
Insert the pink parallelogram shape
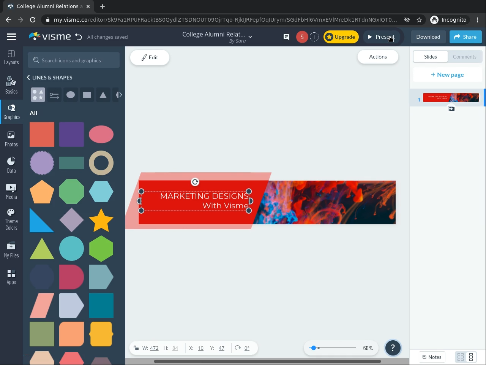[42, 306]
